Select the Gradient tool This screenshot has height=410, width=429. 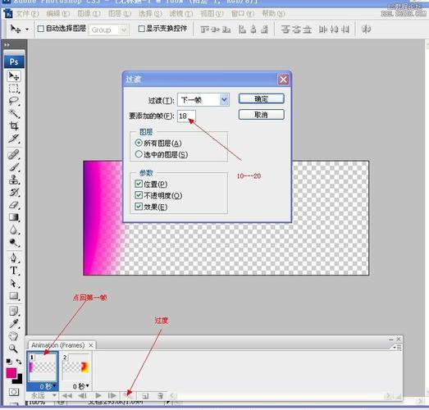[x=14, y=217]
